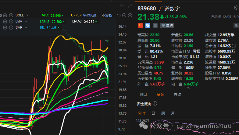Viewport: 239px width, 135px height.
Task: Remove the SAR indicator
Action: point(11,27)
